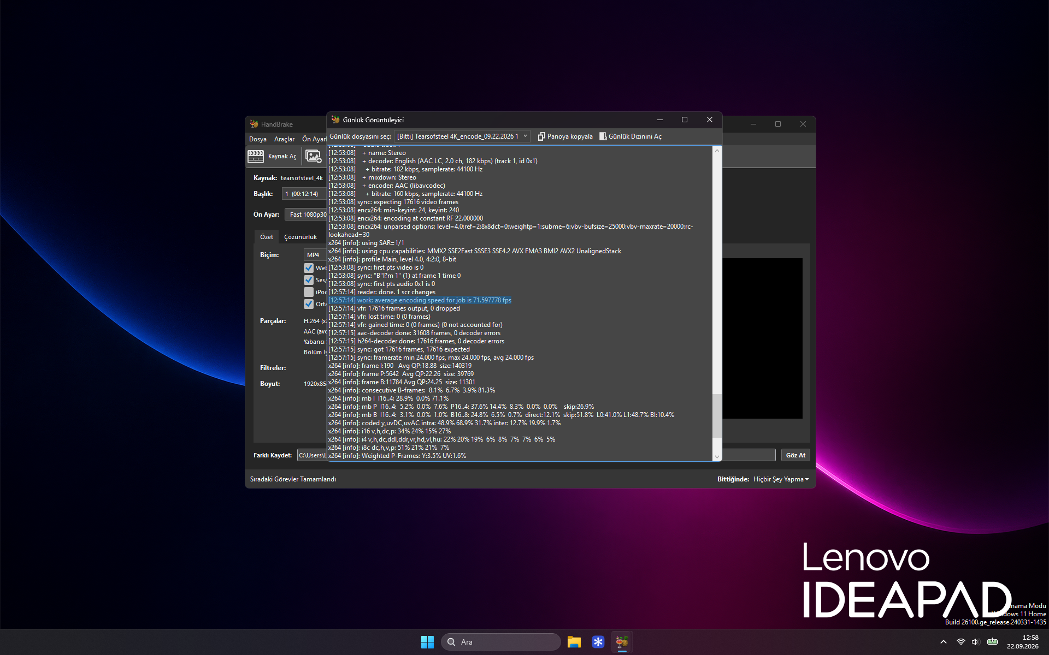Viewport: 1049px width, 655px height.
Task: Click HandBrake pineapple icon in taskbar
Action: pyautogui.click(x=622, y=642)
